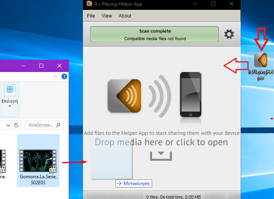
Task: Click the partially visible video file on the left
Action: 3,164
